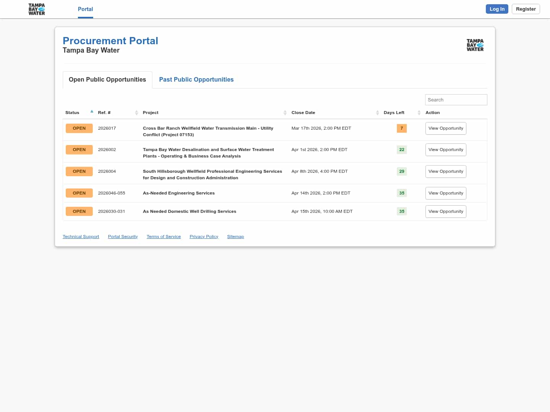View Opportunity for Domestic Well Drilling Services
This screenshot has height=412, width=550.
(445, 212)
